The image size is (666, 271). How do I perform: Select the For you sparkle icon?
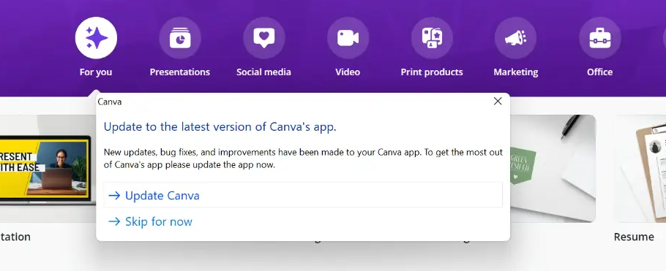96,38
